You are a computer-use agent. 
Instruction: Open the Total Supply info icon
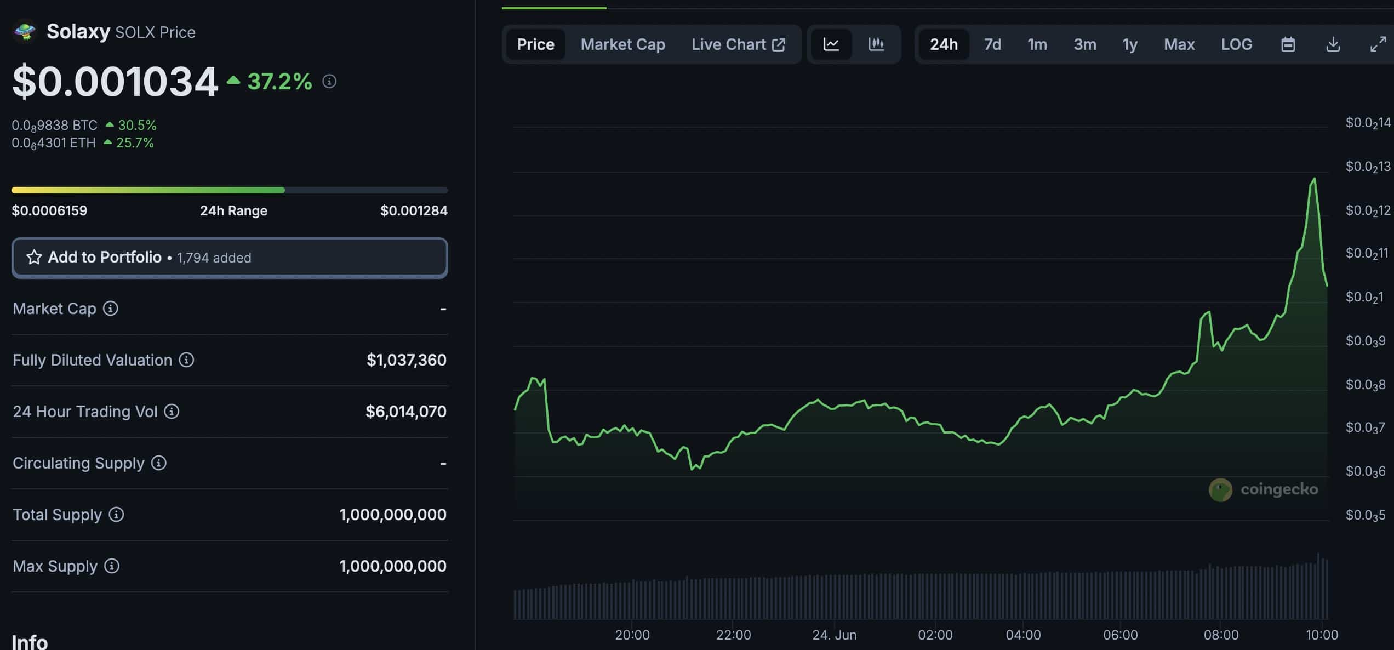(116, 515)
